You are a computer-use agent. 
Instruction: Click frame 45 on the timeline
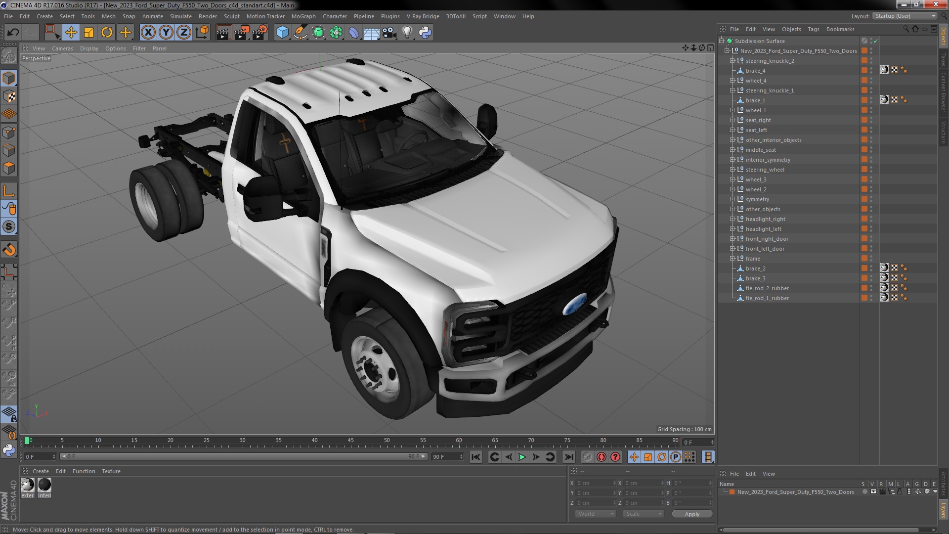point(350,441)
